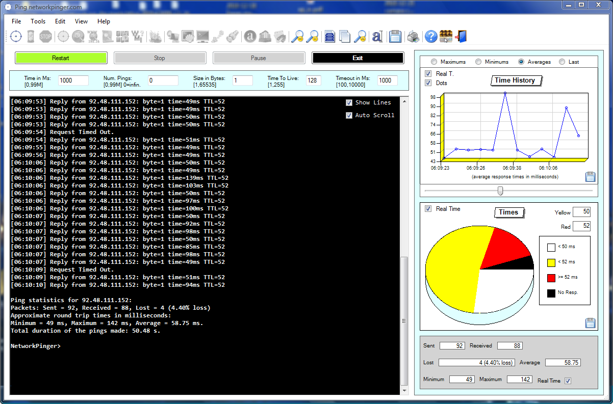
Task: Click the Time History slider handle
Action: pos(500,191)
